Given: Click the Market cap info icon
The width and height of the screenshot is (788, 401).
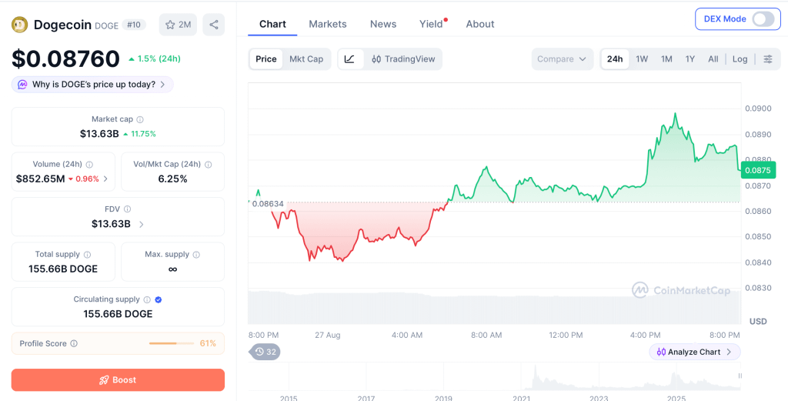Looking at the screenshot, I should click(x=140, y=119).
